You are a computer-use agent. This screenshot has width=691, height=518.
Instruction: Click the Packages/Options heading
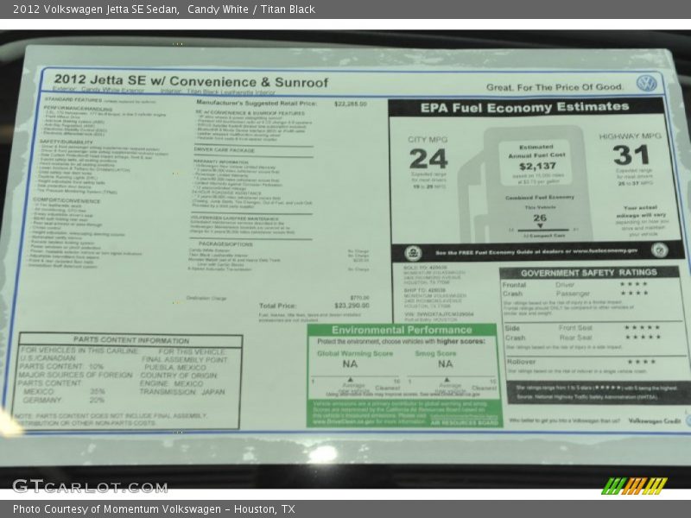click(225, 243)
